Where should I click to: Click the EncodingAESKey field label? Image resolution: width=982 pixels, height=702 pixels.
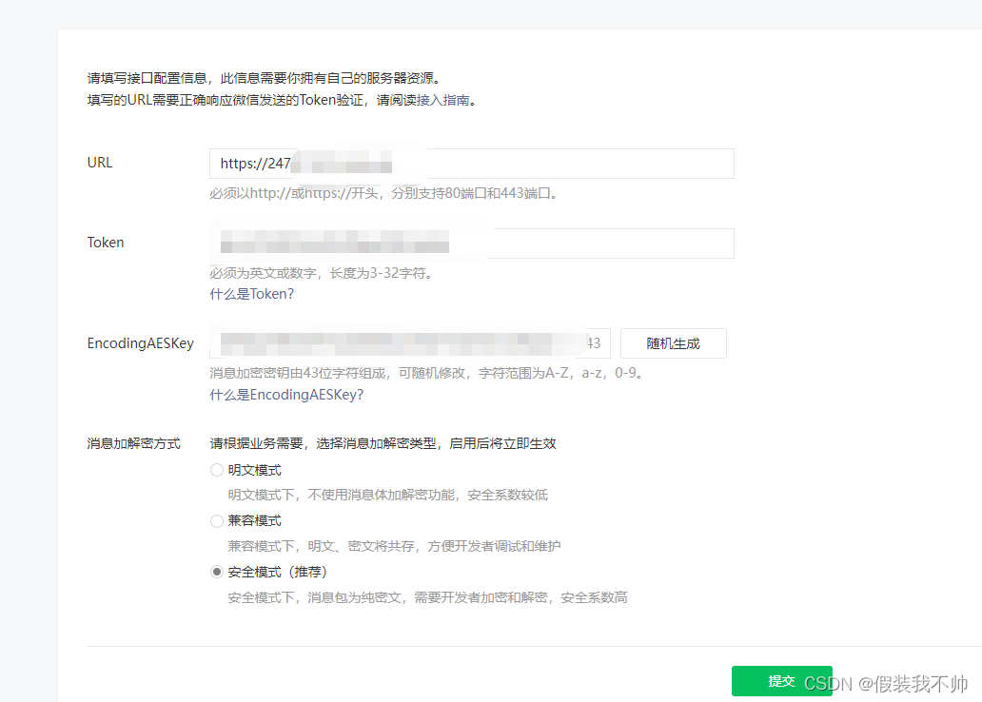pyautogui.click(x=140, y=343)
